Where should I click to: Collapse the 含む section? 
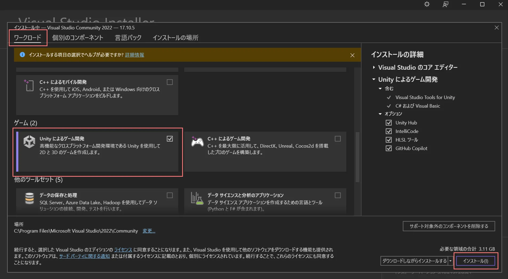pyautogui.click(x=380, y=89)
